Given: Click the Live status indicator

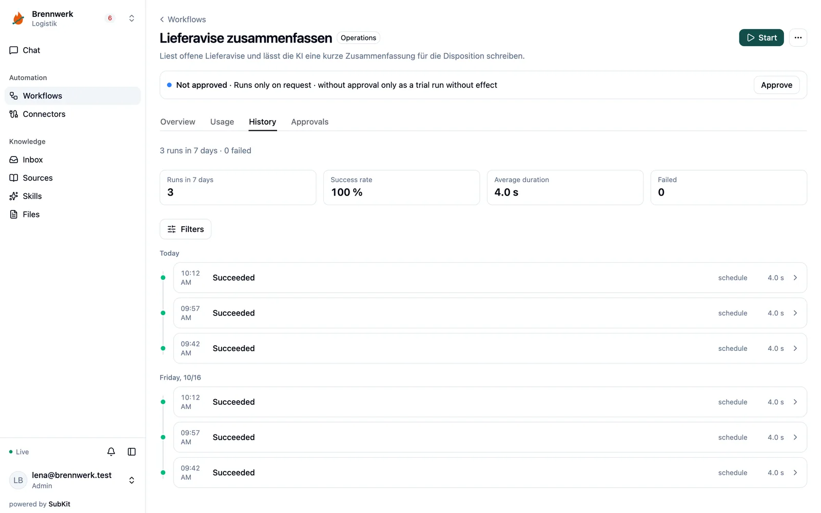Looking at the screenshot, I should (19, 452).
